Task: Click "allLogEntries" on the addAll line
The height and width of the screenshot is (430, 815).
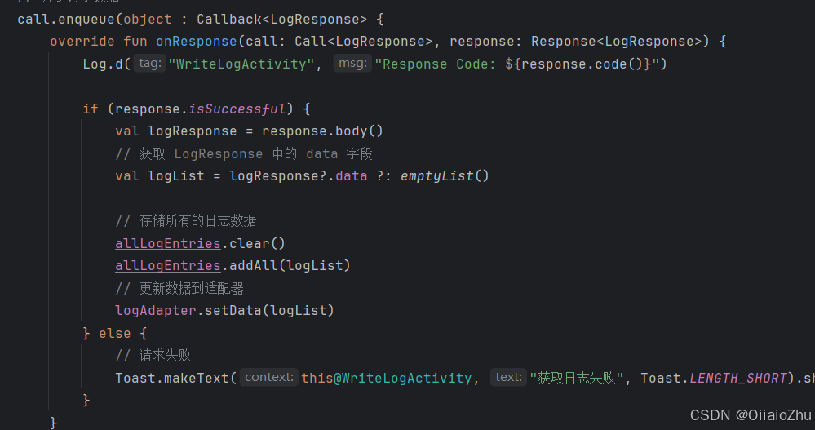Action: click(168, 265)
